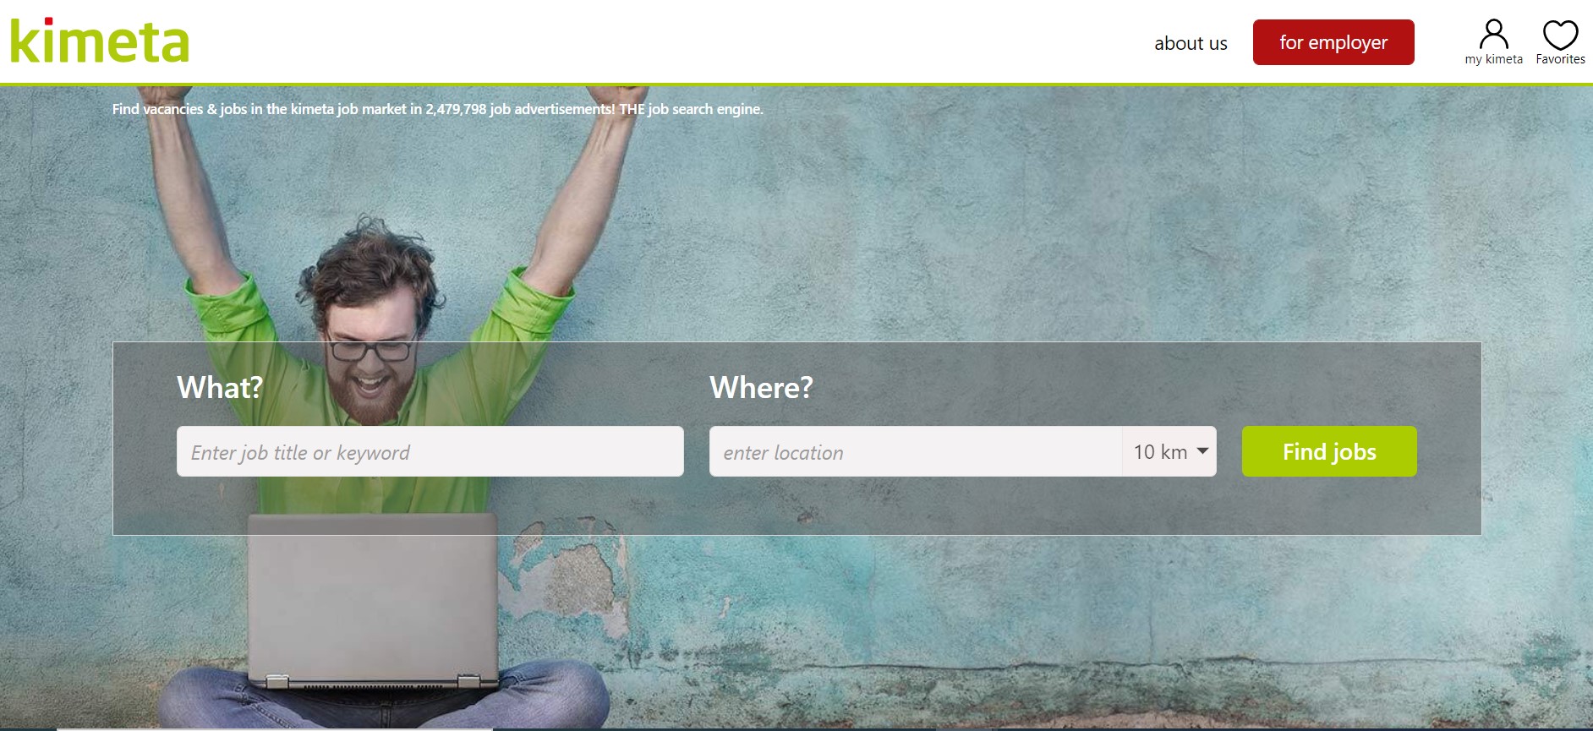Select the my kimeta text label
The image size is (1593, 731).
click(1493, 59)
